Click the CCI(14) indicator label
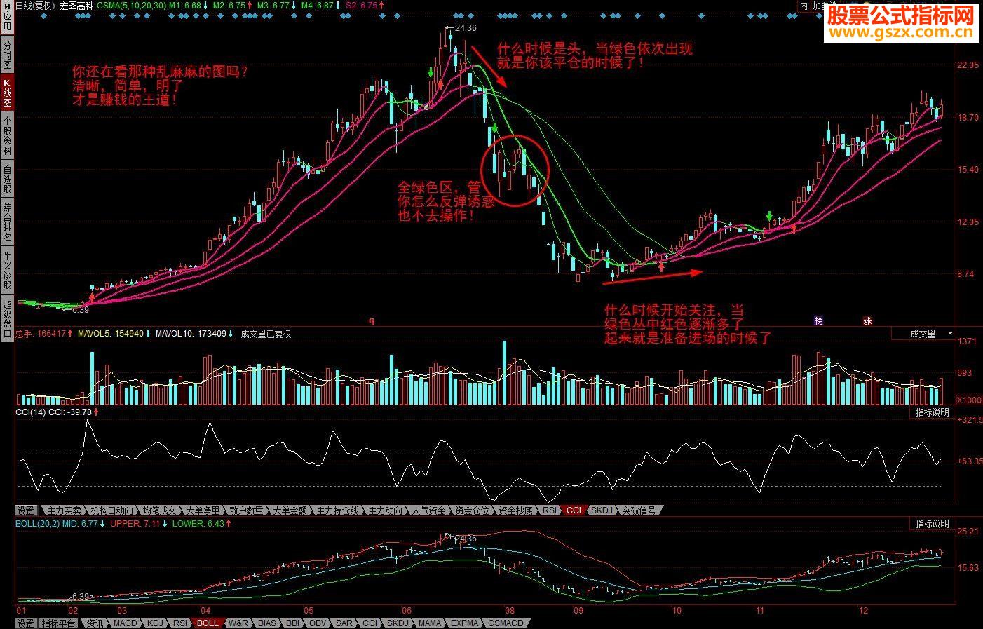Viewport: 983px width, 629px height. coord(31,412)
